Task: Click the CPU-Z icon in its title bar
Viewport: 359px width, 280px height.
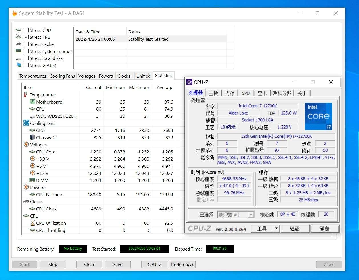Action: coord(189,82)
